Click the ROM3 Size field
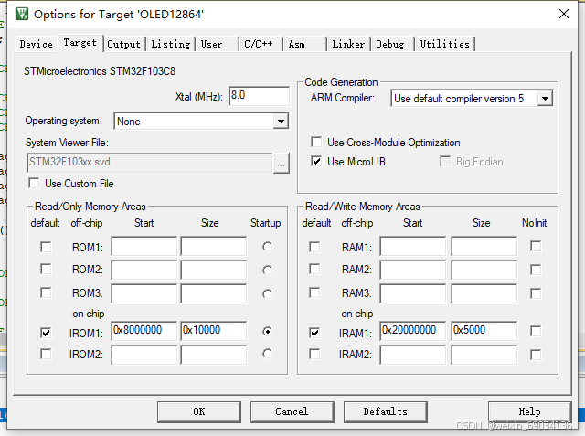Screen dimensions: 585x436 (214, 294)
